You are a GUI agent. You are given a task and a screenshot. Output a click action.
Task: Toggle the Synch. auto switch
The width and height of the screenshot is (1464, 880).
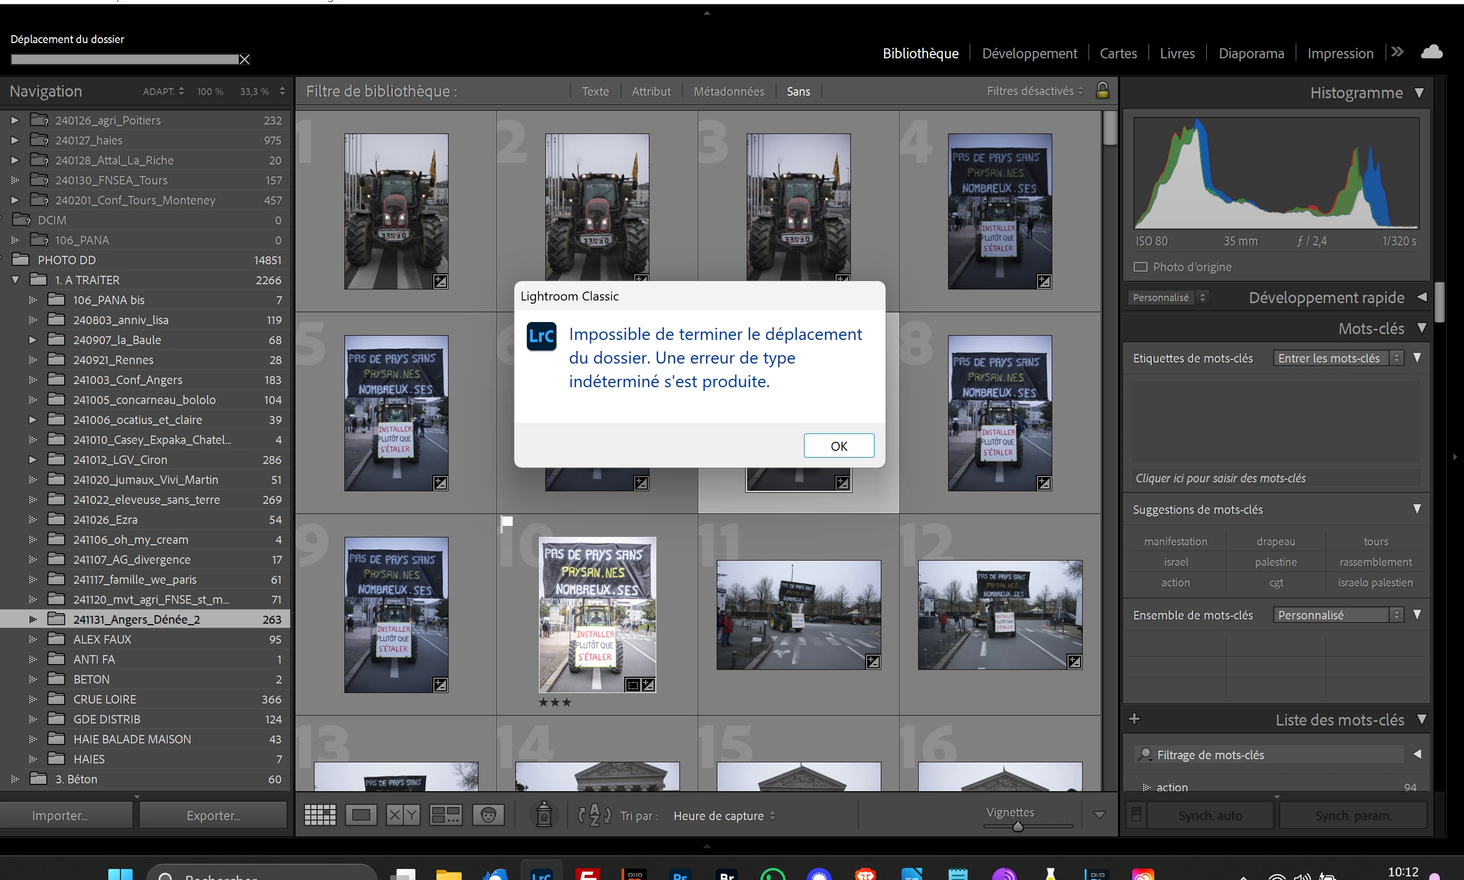point(1136,815)
